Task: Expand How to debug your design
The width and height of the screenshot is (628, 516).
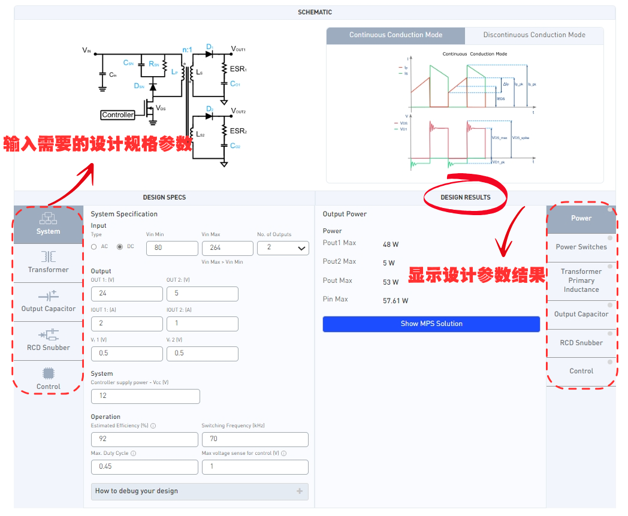Action: click(x=200, y=491)
